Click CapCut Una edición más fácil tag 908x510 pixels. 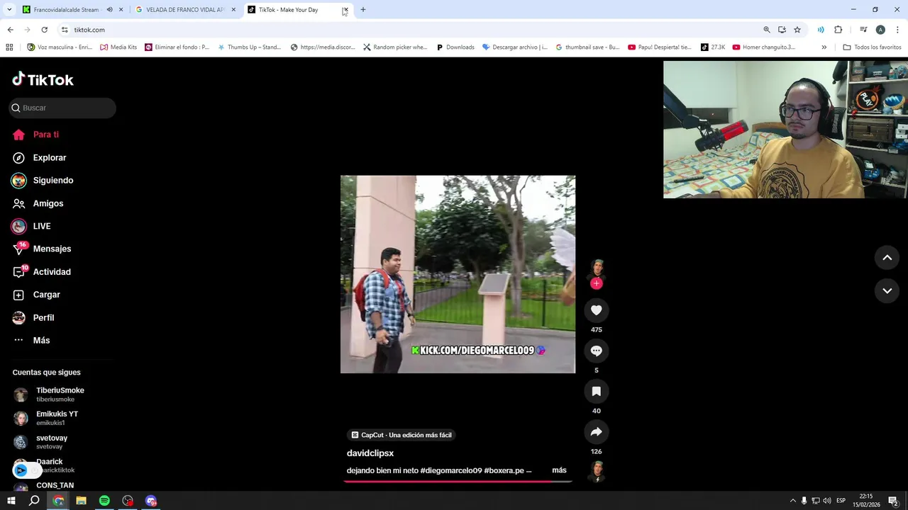[401, 435]
